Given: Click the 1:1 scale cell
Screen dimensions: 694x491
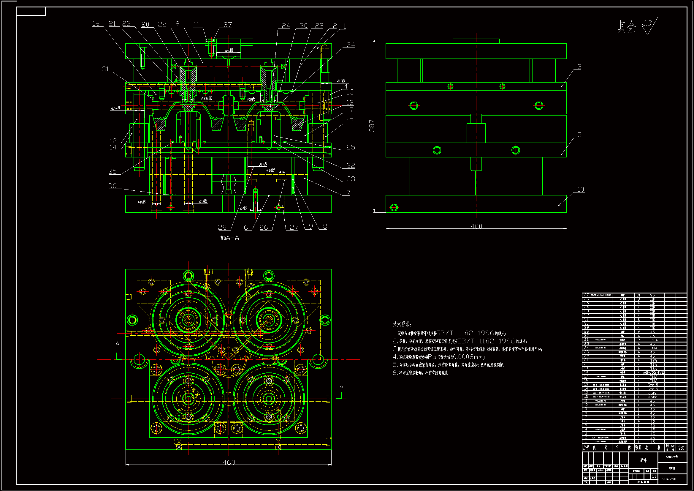Looking at the screenshot, I should coord(654,476).
